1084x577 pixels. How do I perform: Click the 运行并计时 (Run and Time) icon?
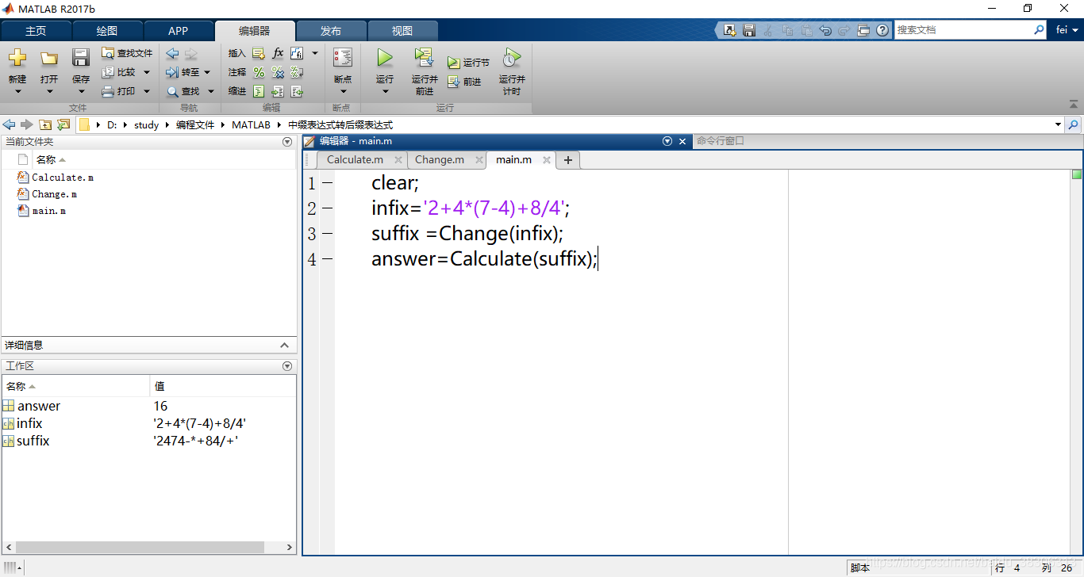pyautogui.click(x=512, y=58)
